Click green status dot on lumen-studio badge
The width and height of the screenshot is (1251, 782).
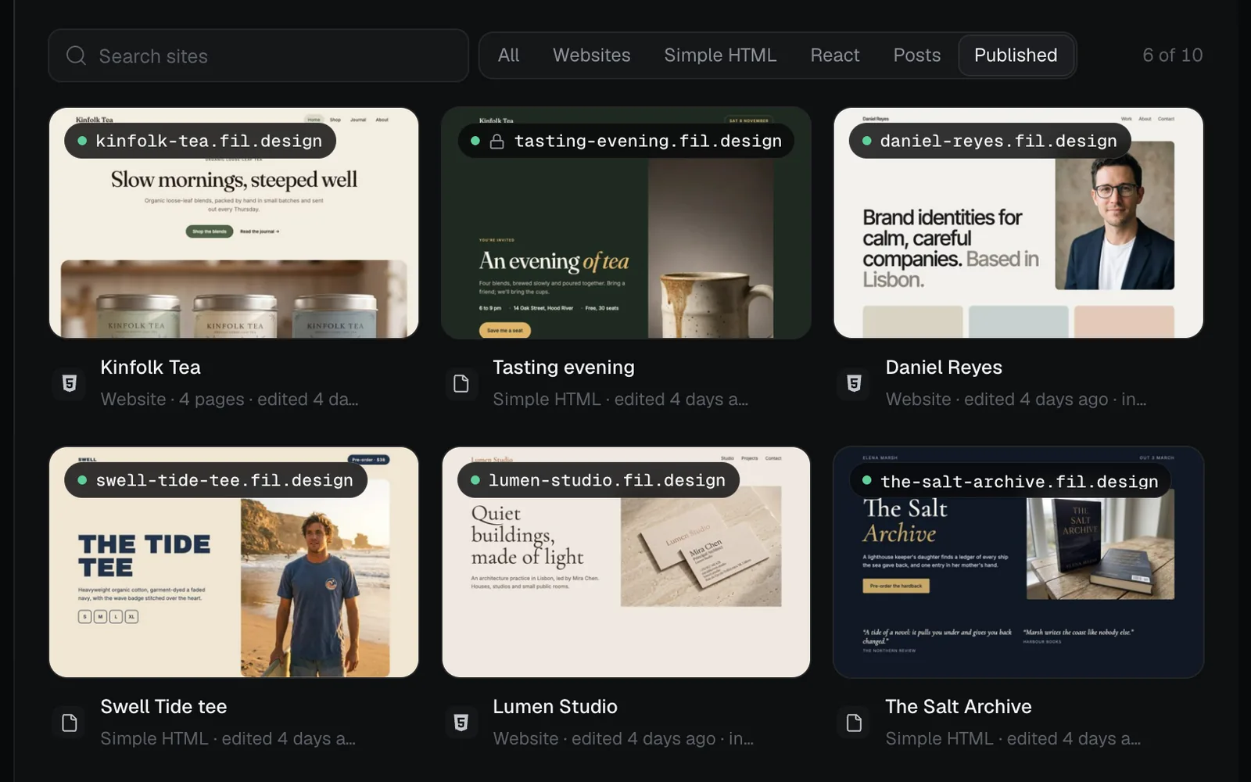tap(475, 480)
